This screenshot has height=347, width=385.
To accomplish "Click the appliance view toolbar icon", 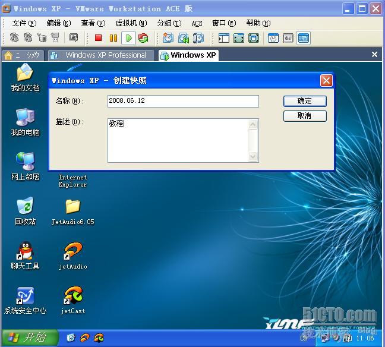I will pos(288,38).
